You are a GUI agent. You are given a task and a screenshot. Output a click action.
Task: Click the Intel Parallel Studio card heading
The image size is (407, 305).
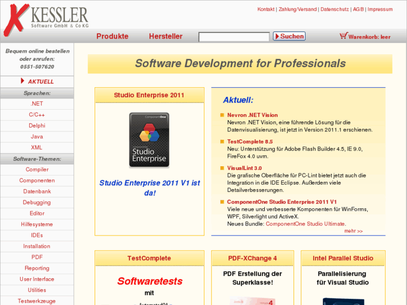point(343,259)
